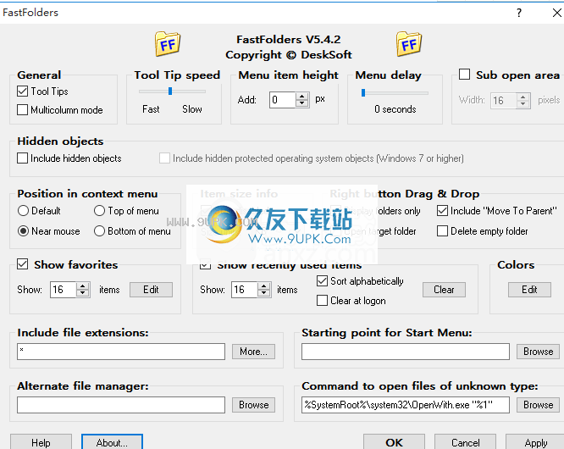Click the favorites Show count field
This screenshot has height=449, width=564.
click(64, 290)
